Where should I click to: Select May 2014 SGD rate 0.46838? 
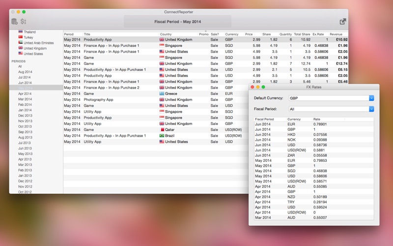pyautogui.click(x=320, y=171)
